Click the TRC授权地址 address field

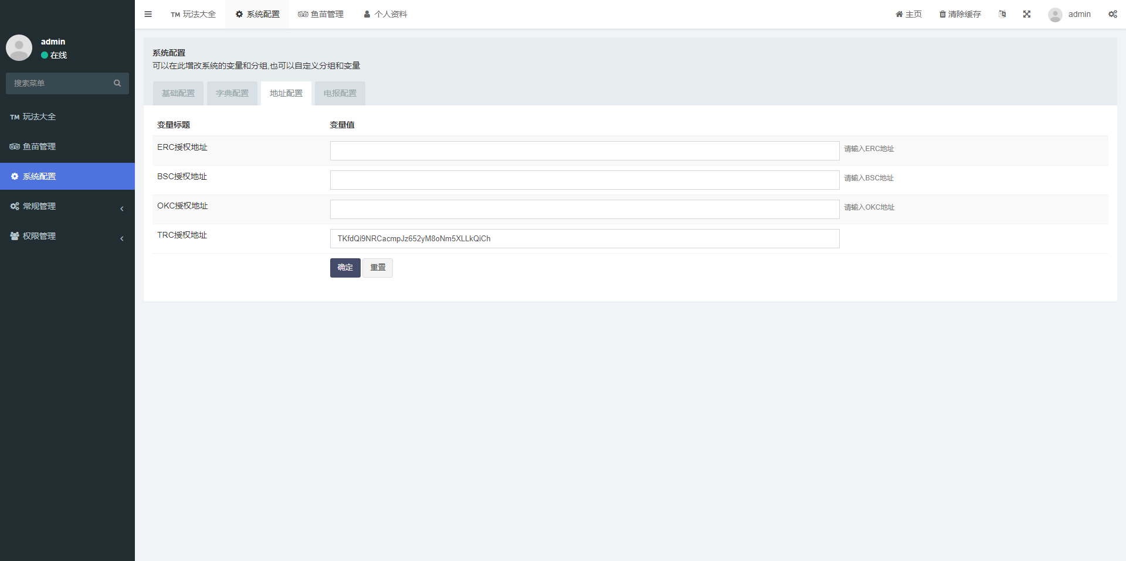point(584,238)
